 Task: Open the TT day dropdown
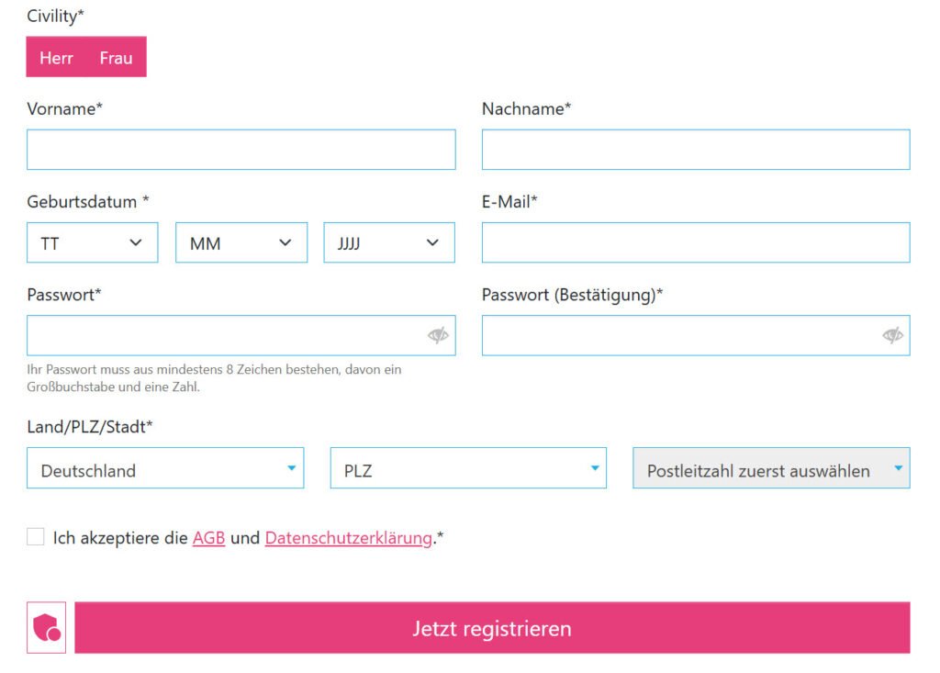click(x=92, y=243)
